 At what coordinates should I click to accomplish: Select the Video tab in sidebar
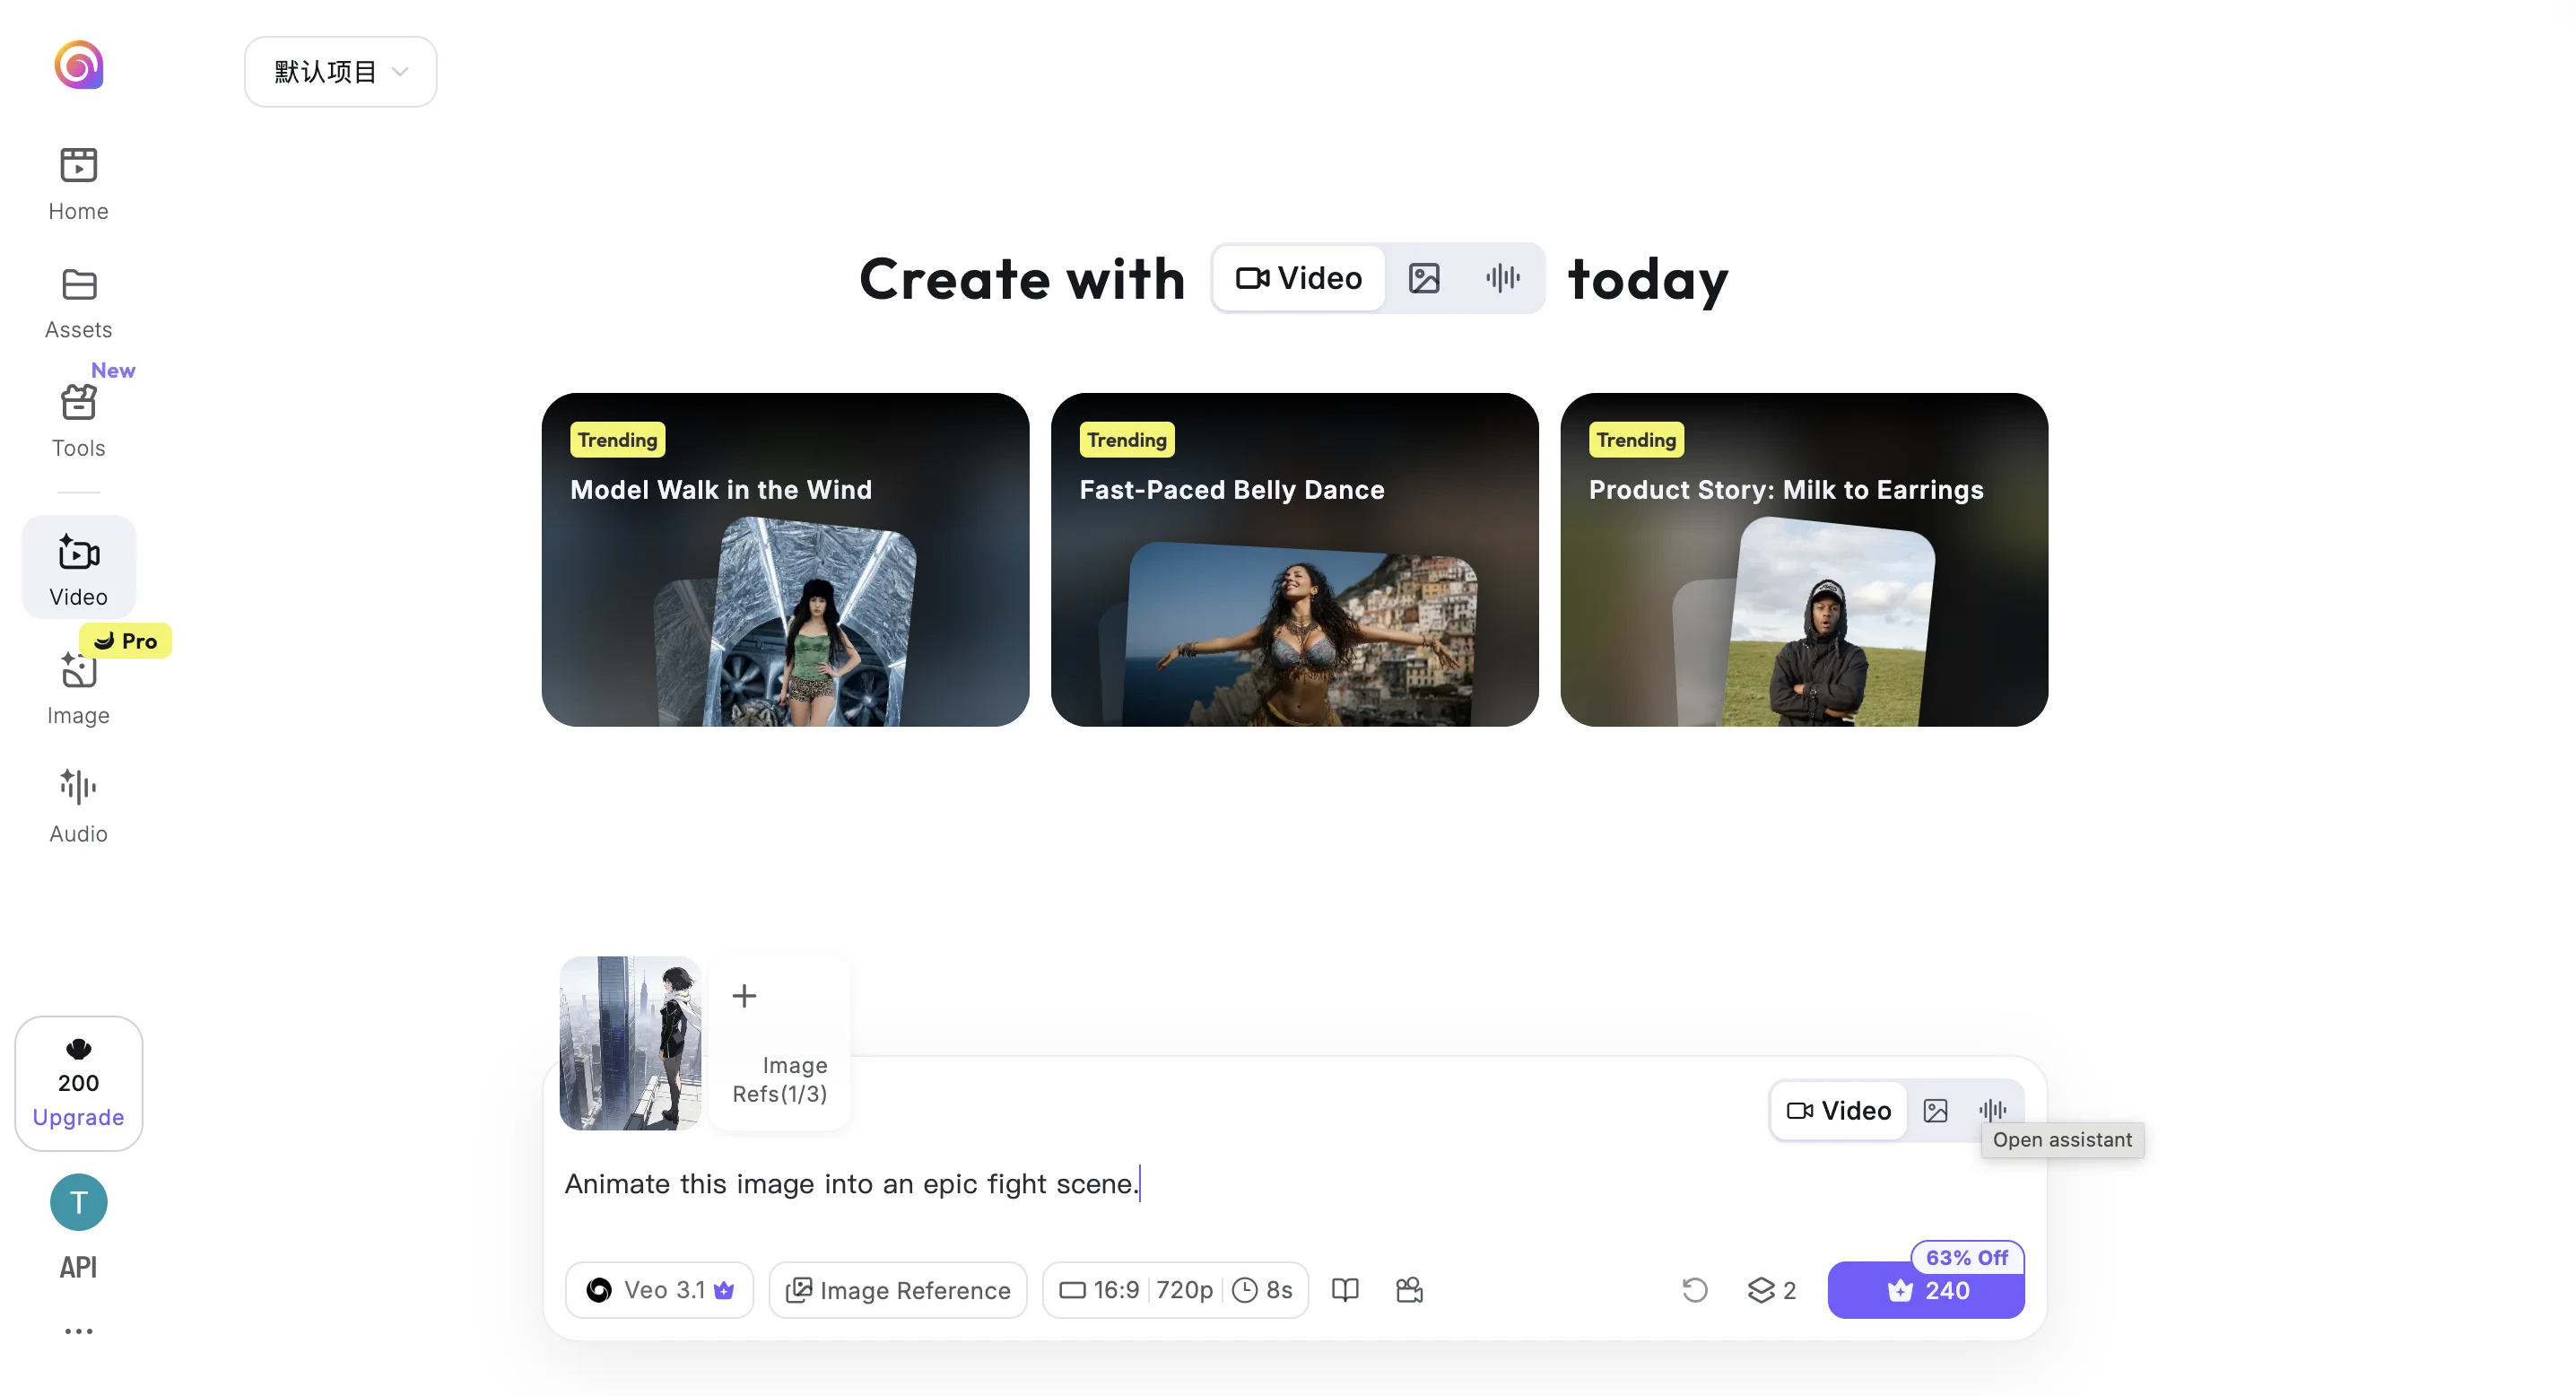click(x=78, y=568)
